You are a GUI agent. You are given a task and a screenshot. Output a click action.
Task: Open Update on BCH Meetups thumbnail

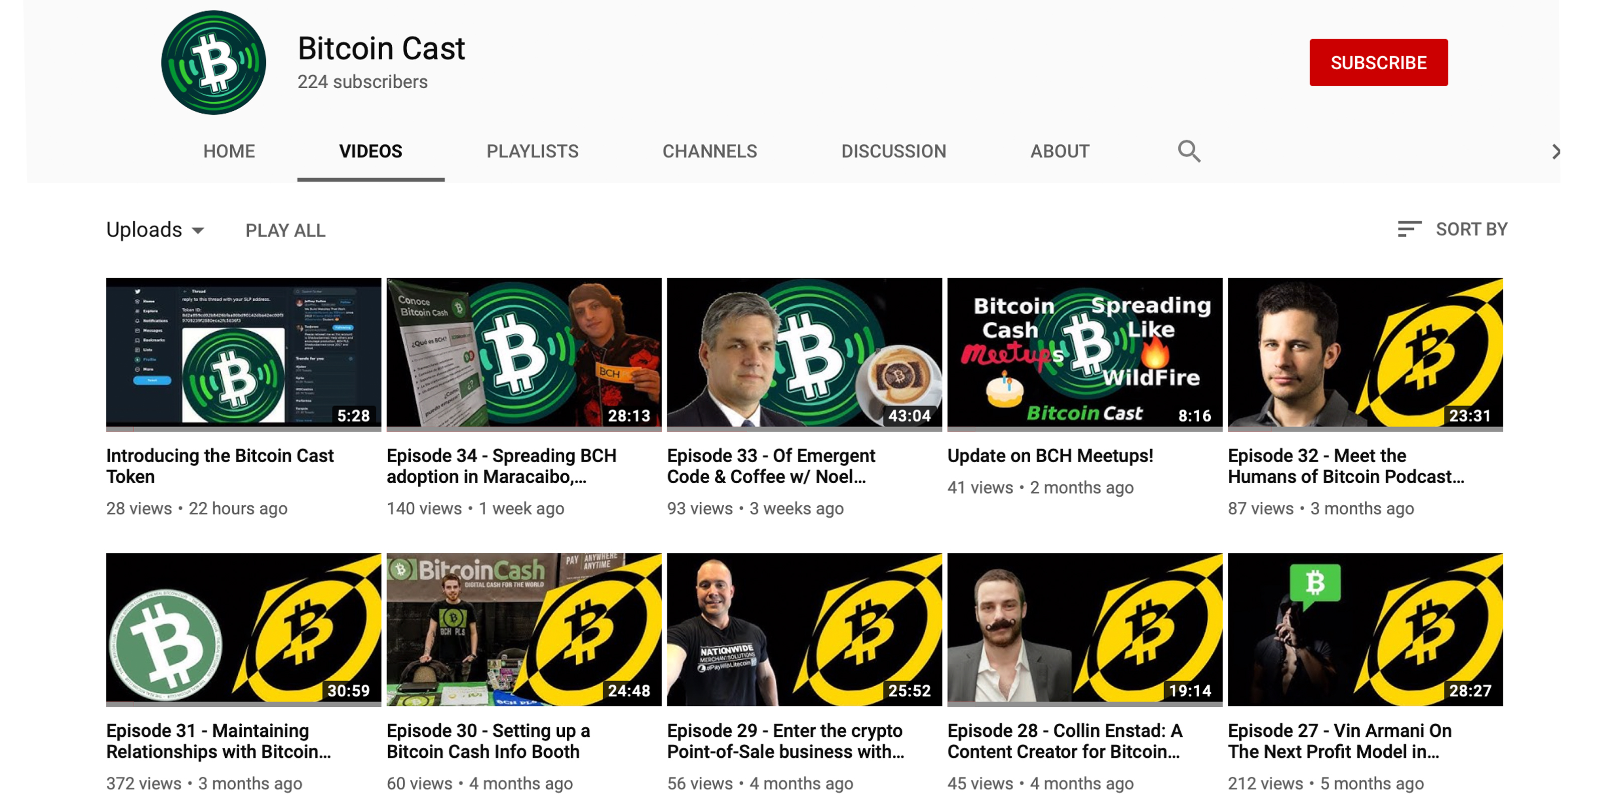pos(1085,354)
